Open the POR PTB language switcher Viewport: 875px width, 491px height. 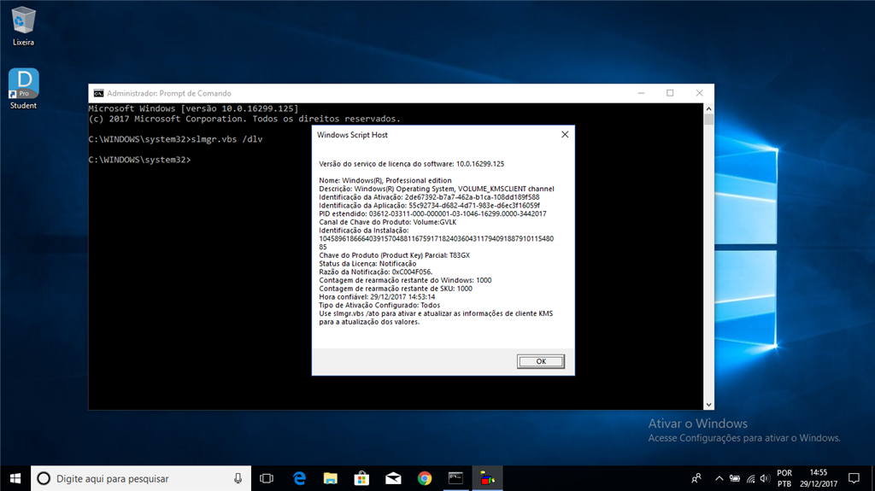point(784,478)
